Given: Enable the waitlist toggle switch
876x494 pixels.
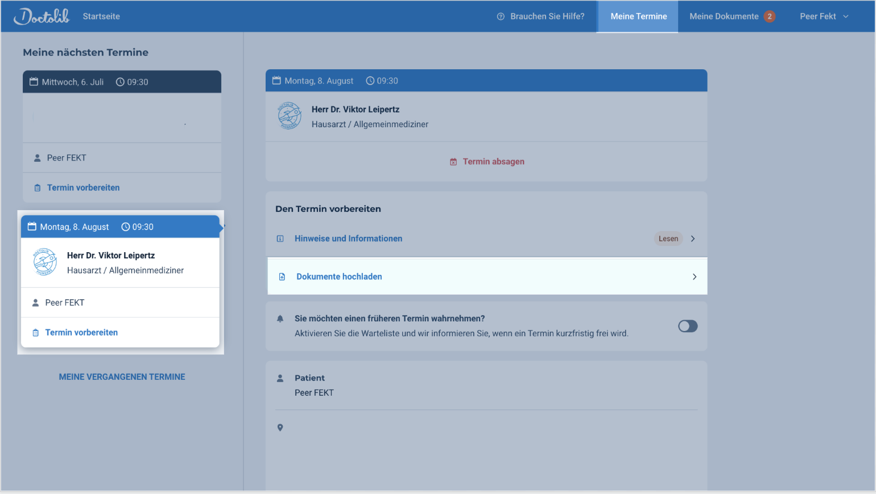Looking at the screenshot, I should [687, 326].
